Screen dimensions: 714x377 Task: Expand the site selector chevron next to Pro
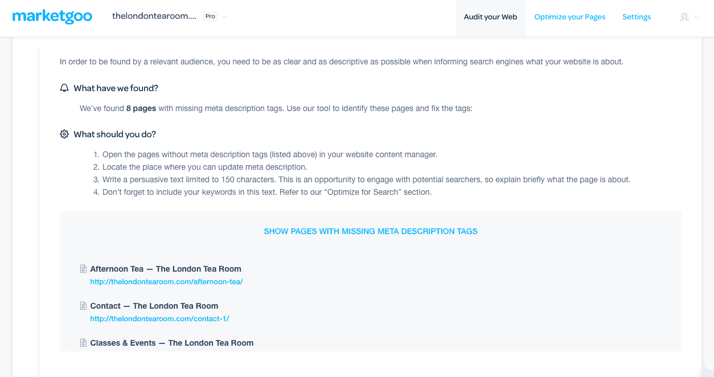click(224, 17)
